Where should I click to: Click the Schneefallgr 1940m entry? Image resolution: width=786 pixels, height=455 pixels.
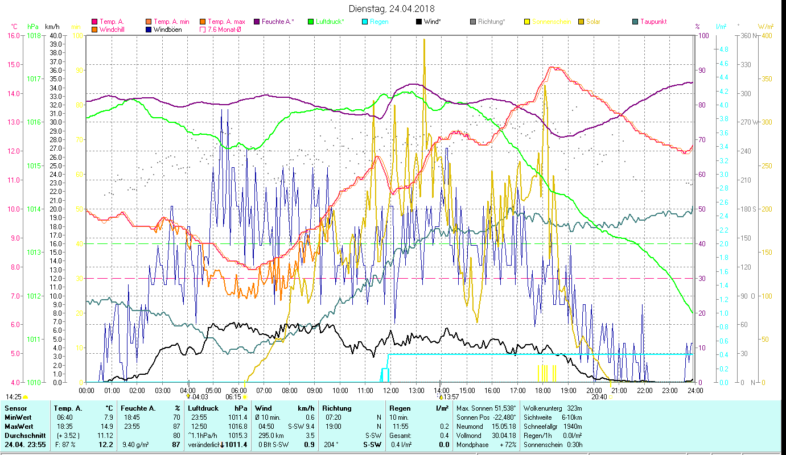(x=552, y=426)
